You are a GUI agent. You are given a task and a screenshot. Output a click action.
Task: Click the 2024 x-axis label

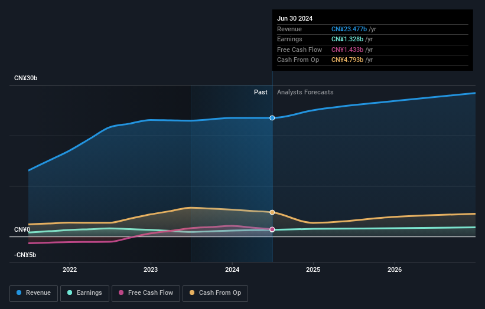[232, 269]
